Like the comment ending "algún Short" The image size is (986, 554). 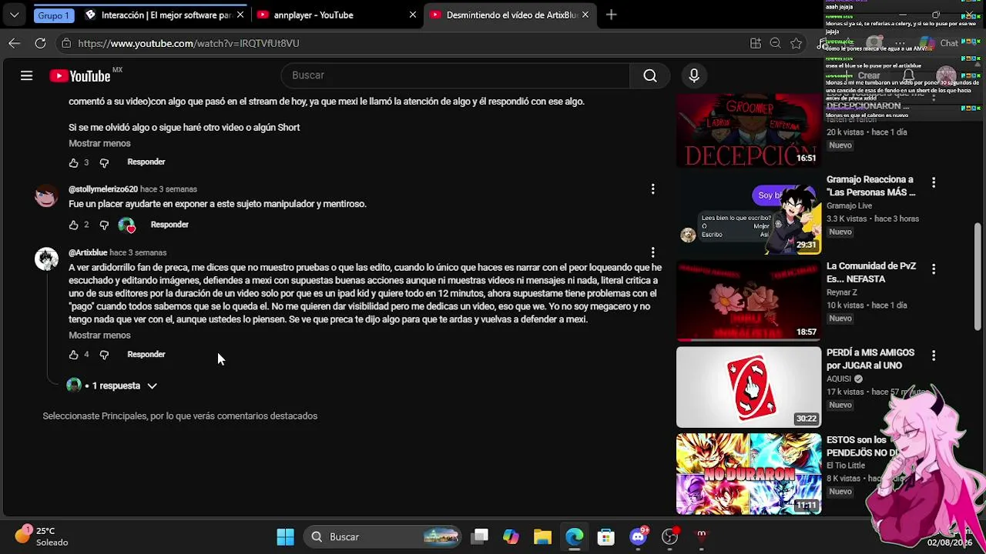click(73, 162)
